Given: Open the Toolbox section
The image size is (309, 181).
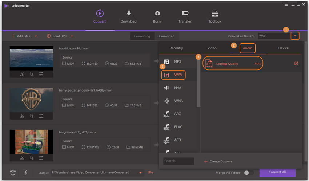Looking at the screenshot, I should [215, 16].
